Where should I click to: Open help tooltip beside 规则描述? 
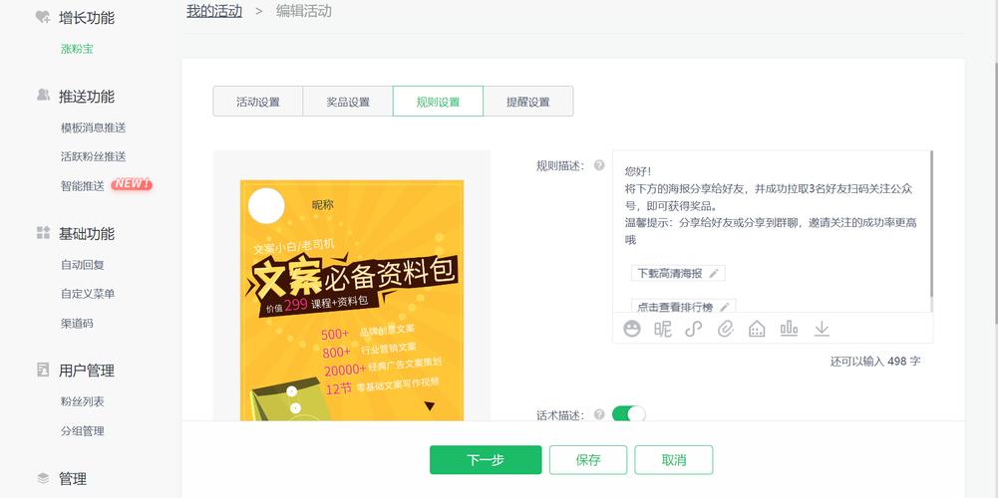coord(599,165)
